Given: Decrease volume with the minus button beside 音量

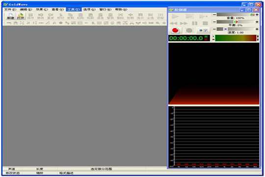Looking at the screenshot, I should [214, 15].
